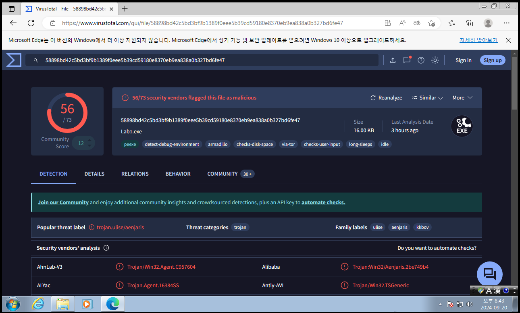Image resolution: width=520 pixels, height=313 pixels.
Task: Expand the More dropdown
Action: pyautogui.click(x=462, y=98)
